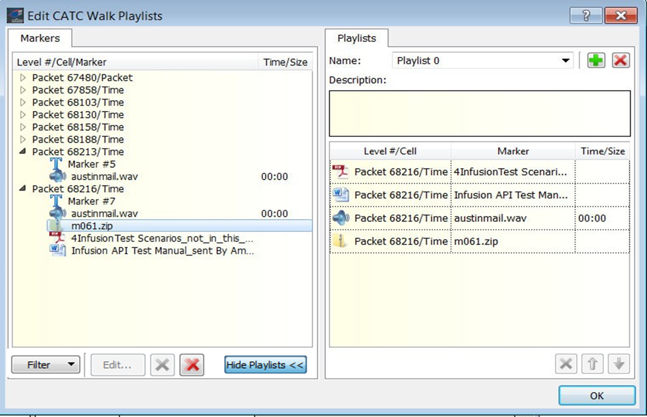Click the gray X button in Markers toolbar

(x=162, y=365)
